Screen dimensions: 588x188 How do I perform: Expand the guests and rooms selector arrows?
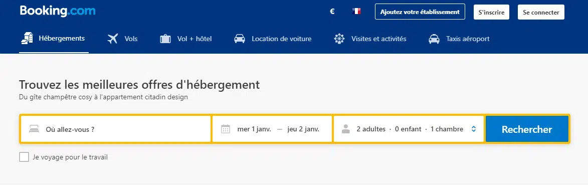click(x=474, y=129)
